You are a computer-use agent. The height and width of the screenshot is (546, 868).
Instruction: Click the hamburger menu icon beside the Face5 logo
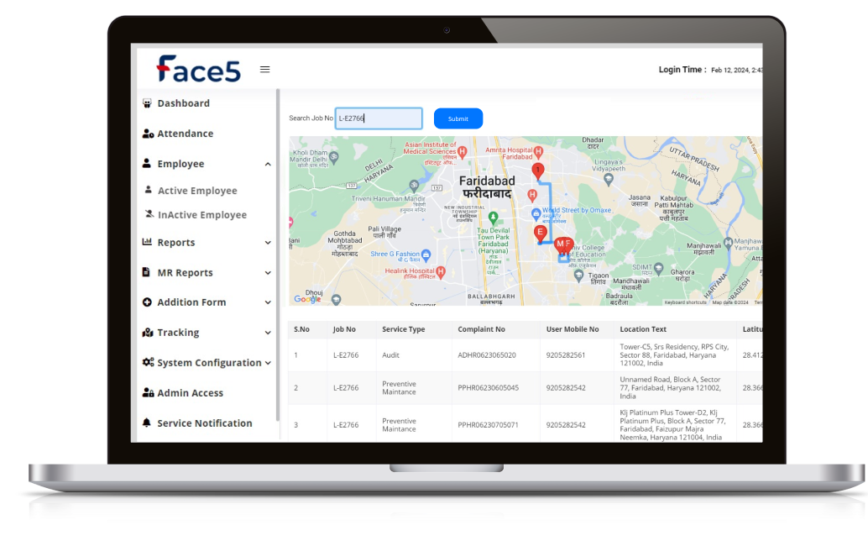264,70
